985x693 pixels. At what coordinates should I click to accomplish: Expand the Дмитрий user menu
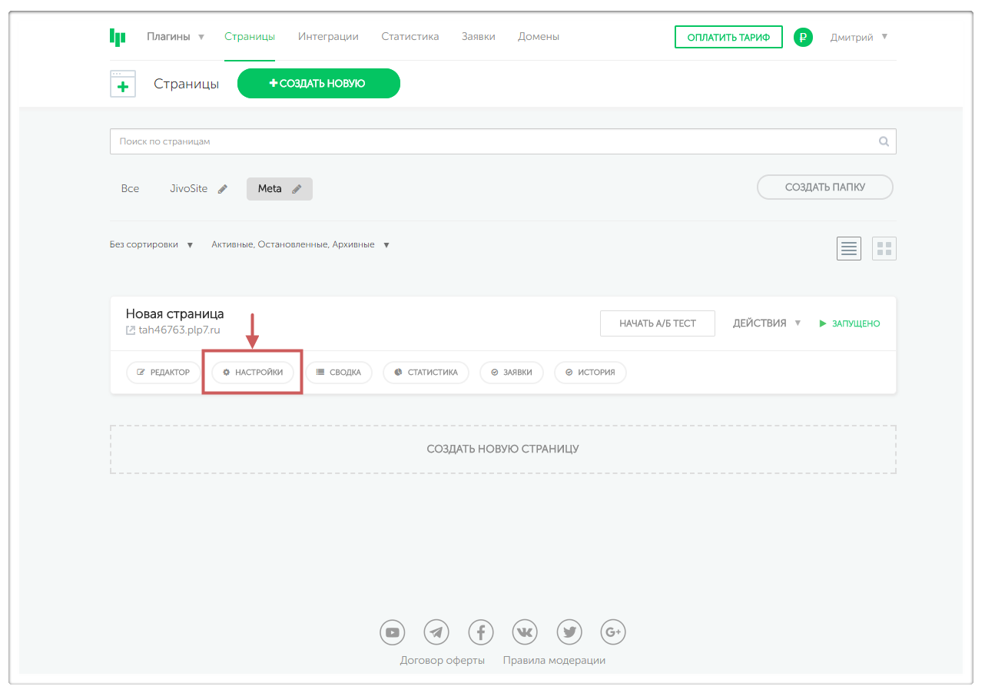pos(858,37)
